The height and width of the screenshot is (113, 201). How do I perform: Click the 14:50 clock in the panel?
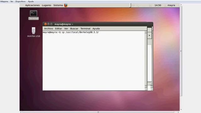click(x=158, y=5)
